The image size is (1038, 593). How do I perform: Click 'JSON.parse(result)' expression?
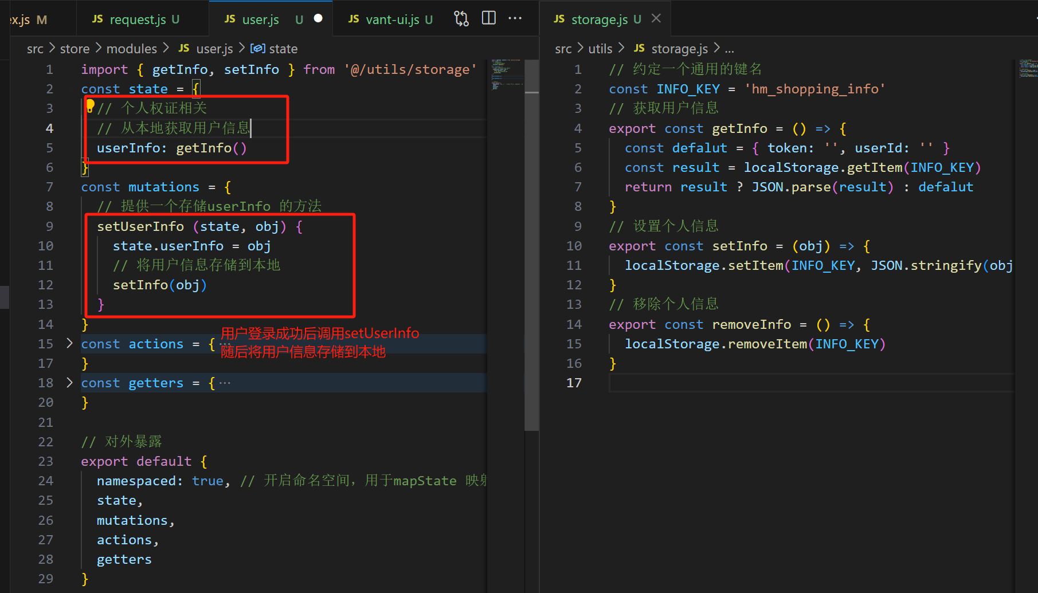coord(822,187)
